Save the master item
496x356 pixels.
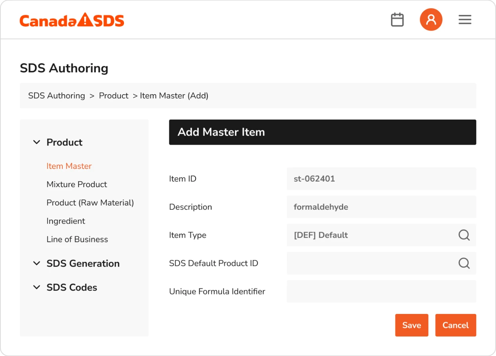coord(412,325)
